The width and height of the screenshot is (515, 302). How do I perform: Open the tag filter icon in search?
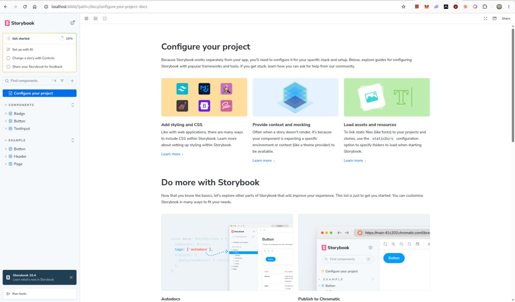pos(62,81)
